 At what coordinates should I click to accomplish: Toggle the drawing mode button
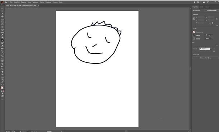(x=3, y=93)
